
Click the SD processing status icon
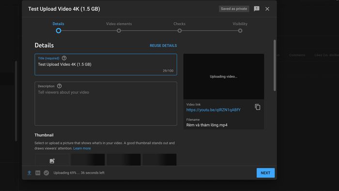pyautogui.click(x=38, y=173)
